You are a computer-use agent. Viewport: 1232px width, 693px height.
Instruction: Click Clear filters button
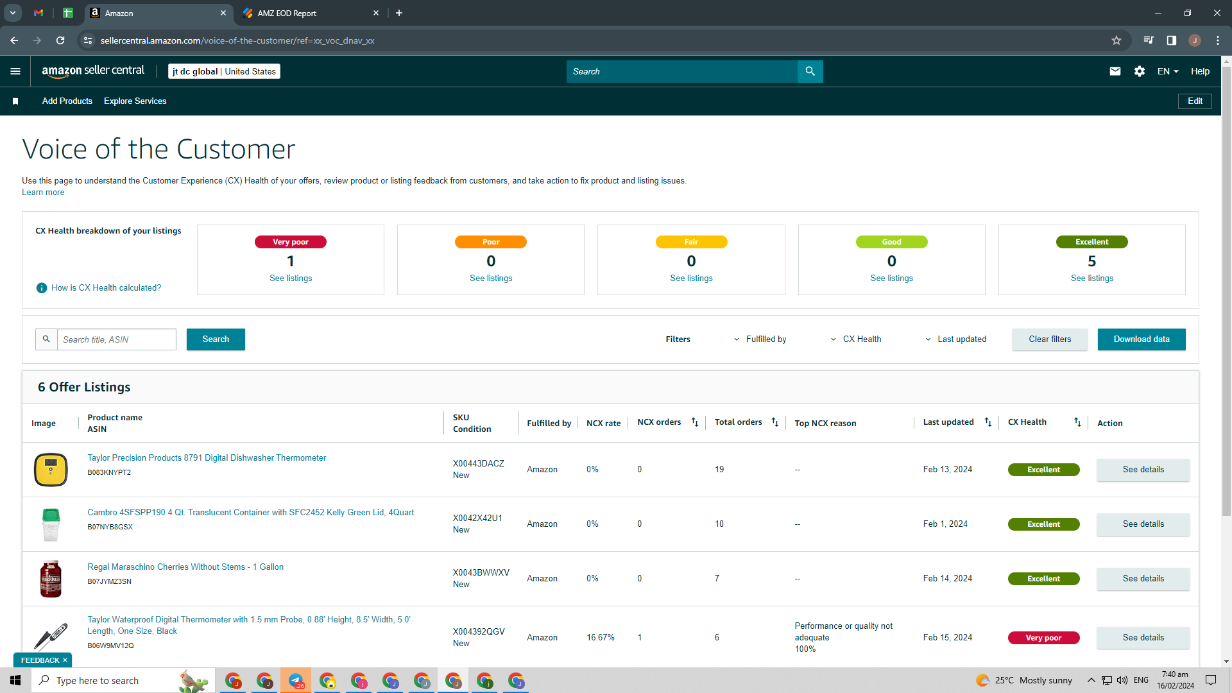1050,339
